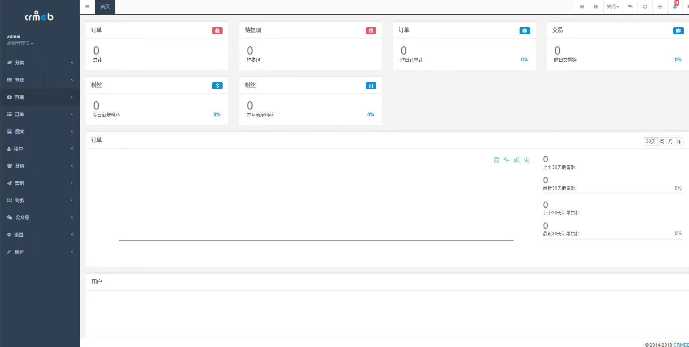Screen dimensions: 689x347
Task: Open the notification bell
Action: (x=675, y=7)
